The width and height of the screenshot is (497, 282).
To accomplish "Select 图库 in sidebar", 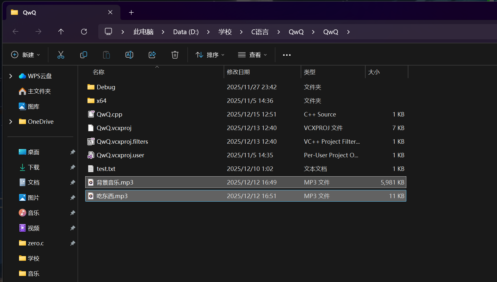I will click(x=34, y=106).
